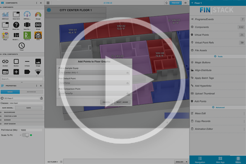Open Properties panel three-dot options

tap(37, 86)
